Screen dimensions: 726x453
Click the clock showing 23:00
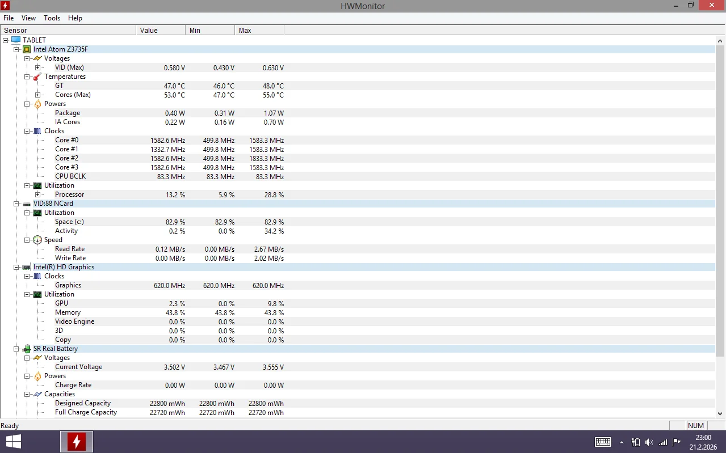(703, 437)
